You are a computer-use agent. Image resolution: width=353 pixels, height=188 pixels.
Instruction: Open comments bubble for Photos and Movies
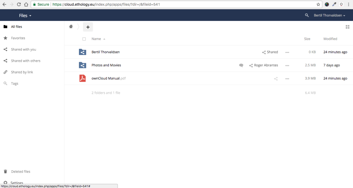(241, 65)
